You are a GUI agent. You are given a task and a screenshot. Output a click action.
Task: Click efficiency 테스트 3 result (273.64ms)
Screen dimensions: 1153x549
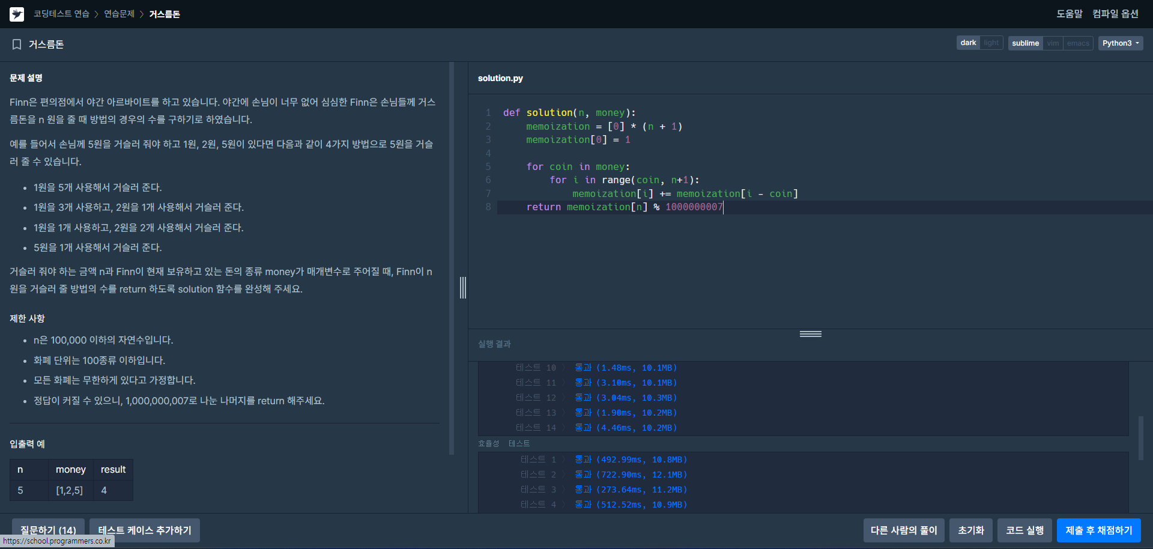click(604, 490)
